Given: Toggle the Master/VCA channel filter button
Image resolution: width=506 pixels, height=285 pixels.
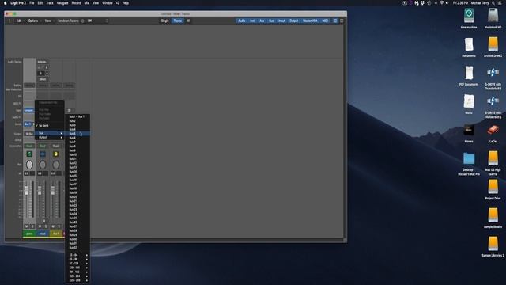Looking at the screenshot, I should coord(310,21).
